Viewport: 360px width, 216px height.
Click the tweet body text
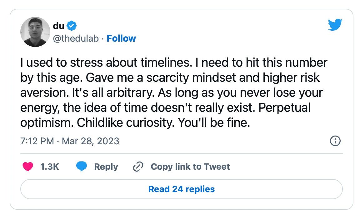coord(172,93)
